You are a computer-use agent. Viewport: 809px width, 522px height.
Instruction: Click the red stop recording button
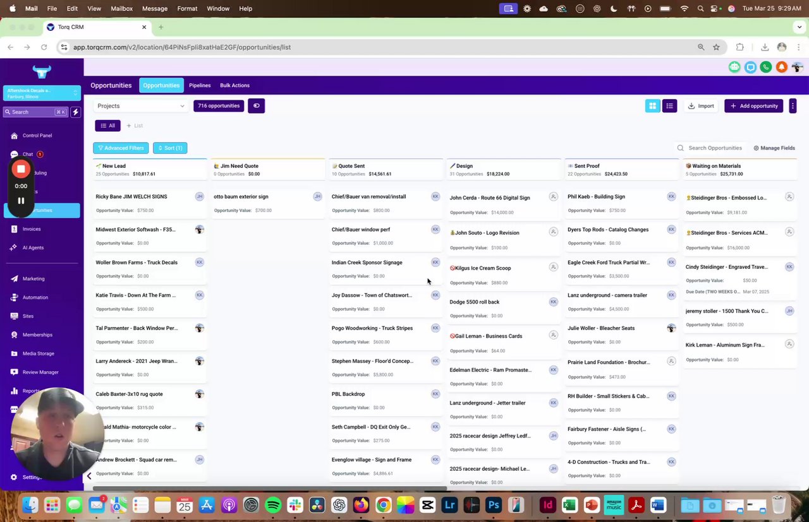21,169
